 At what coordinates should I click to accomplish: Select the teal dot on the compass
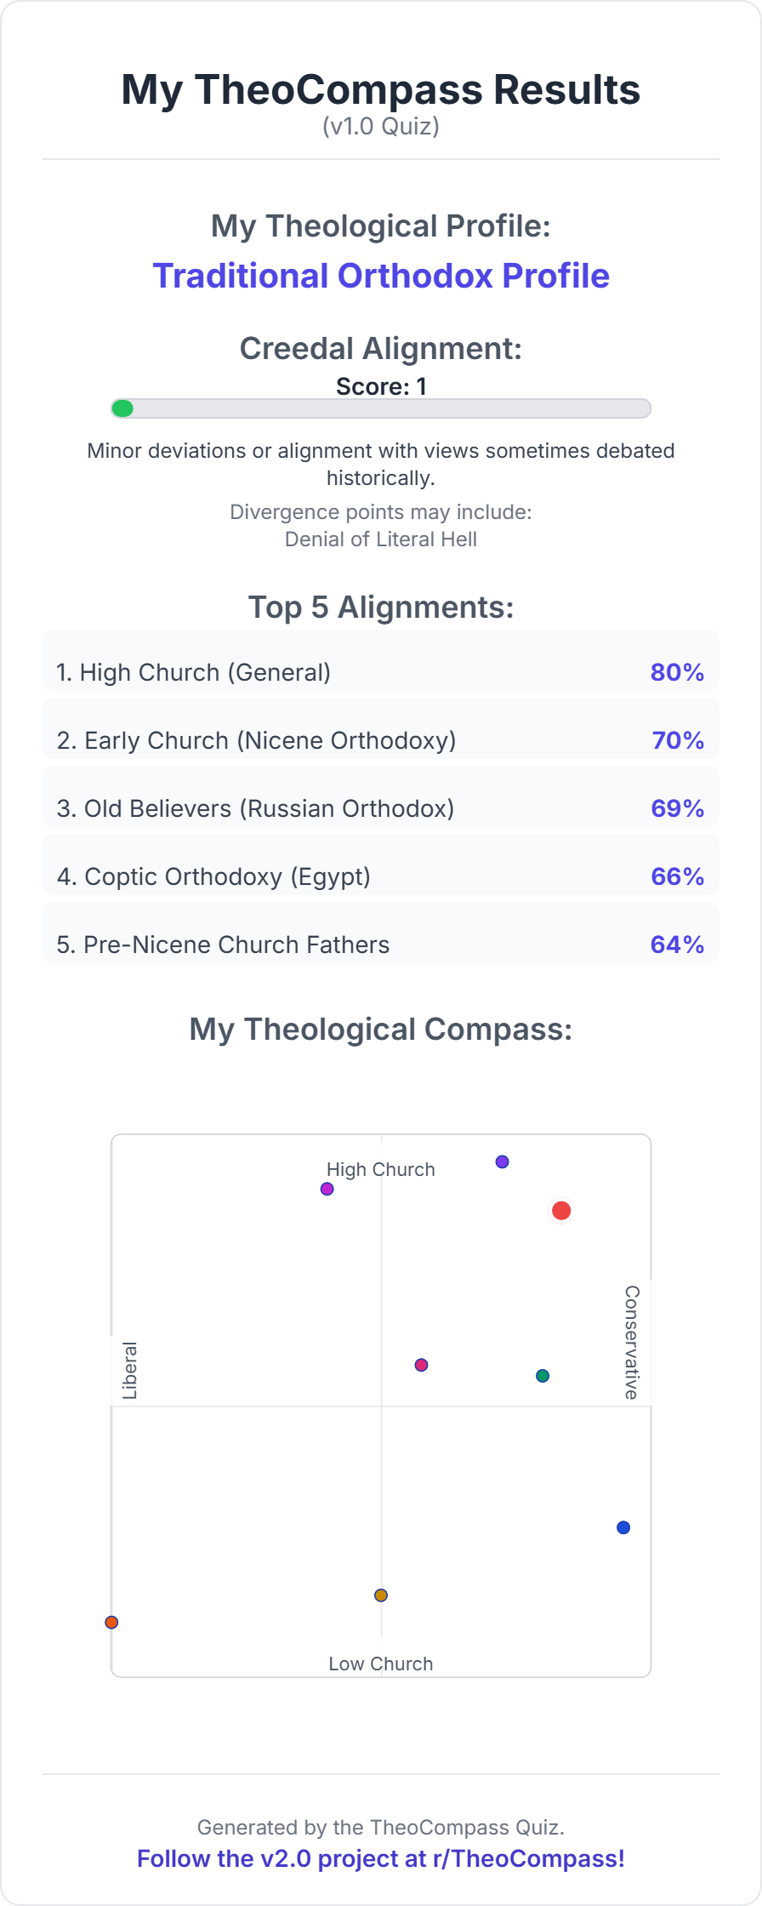(543, 1376)
